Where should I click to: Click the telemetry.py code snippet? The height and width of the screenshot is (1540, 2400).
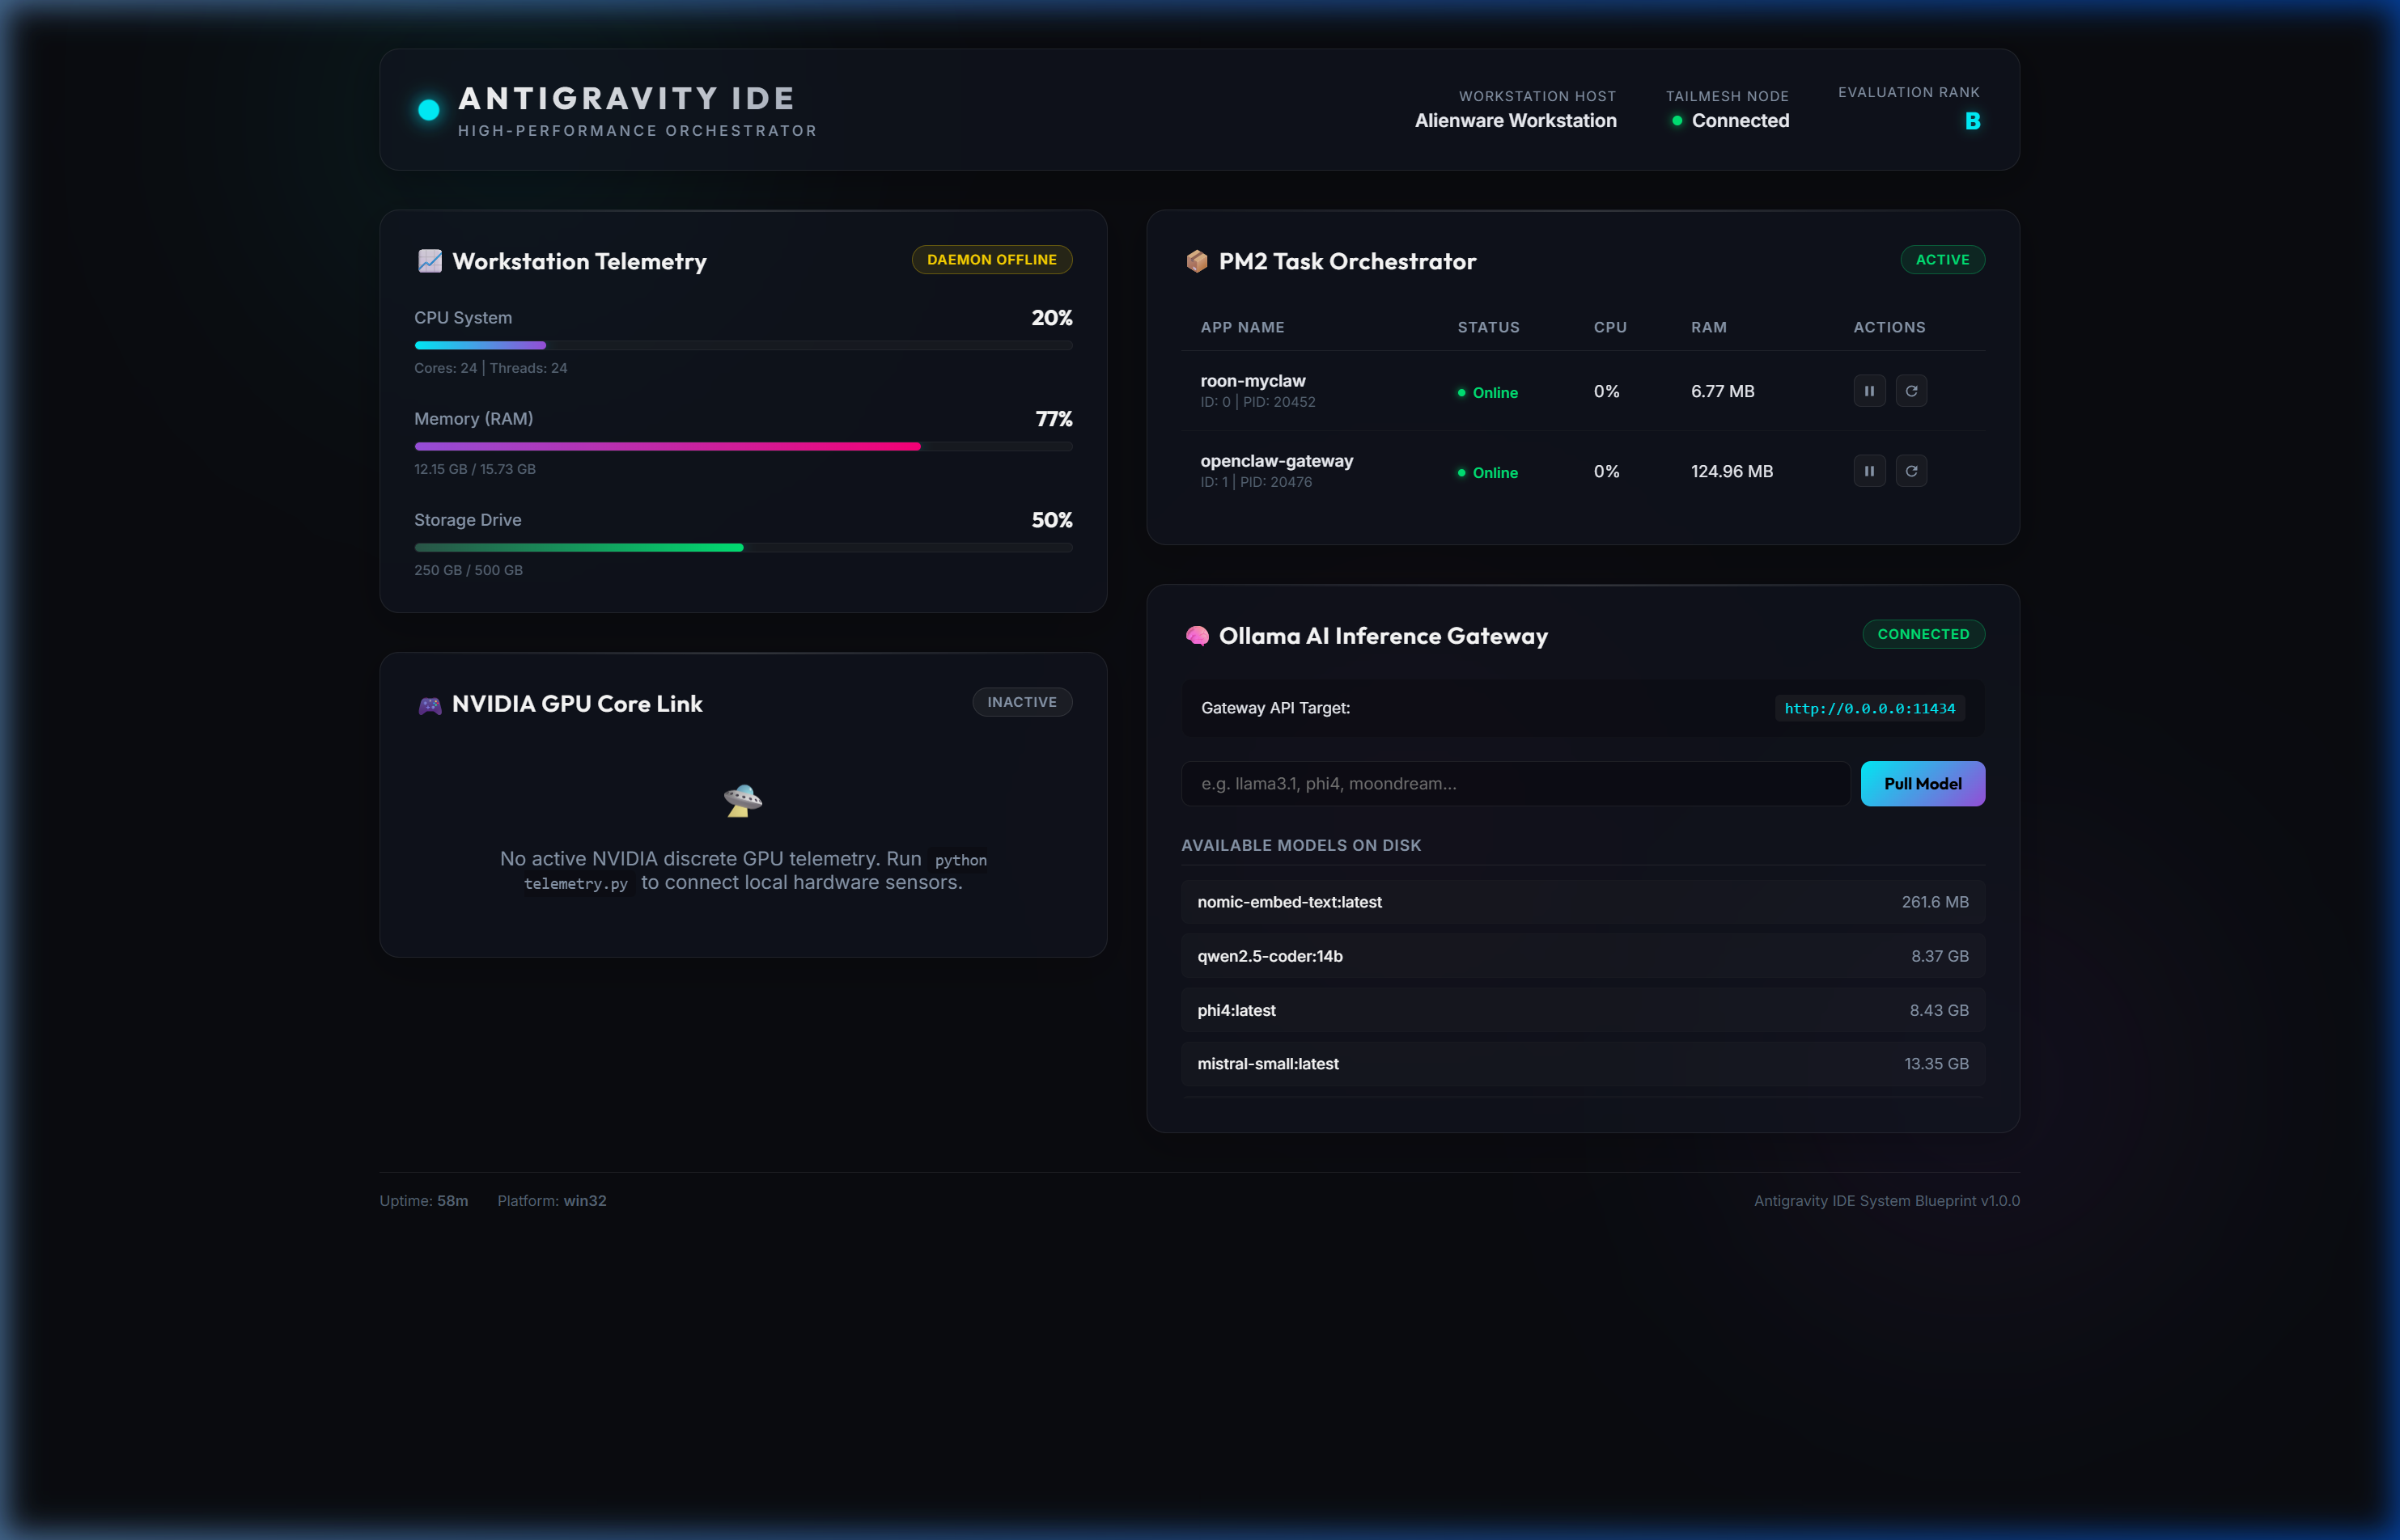coord(575,884)
